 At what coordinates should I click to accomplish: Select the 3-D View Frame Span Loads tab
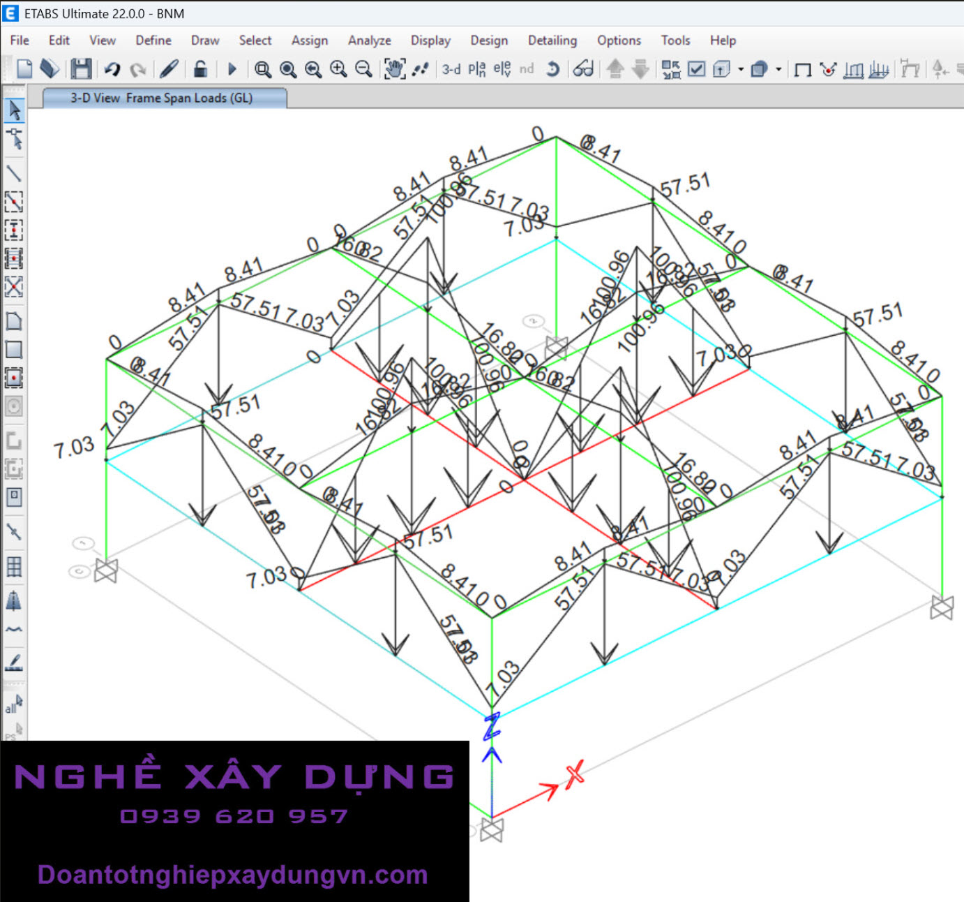click(161, 98)
